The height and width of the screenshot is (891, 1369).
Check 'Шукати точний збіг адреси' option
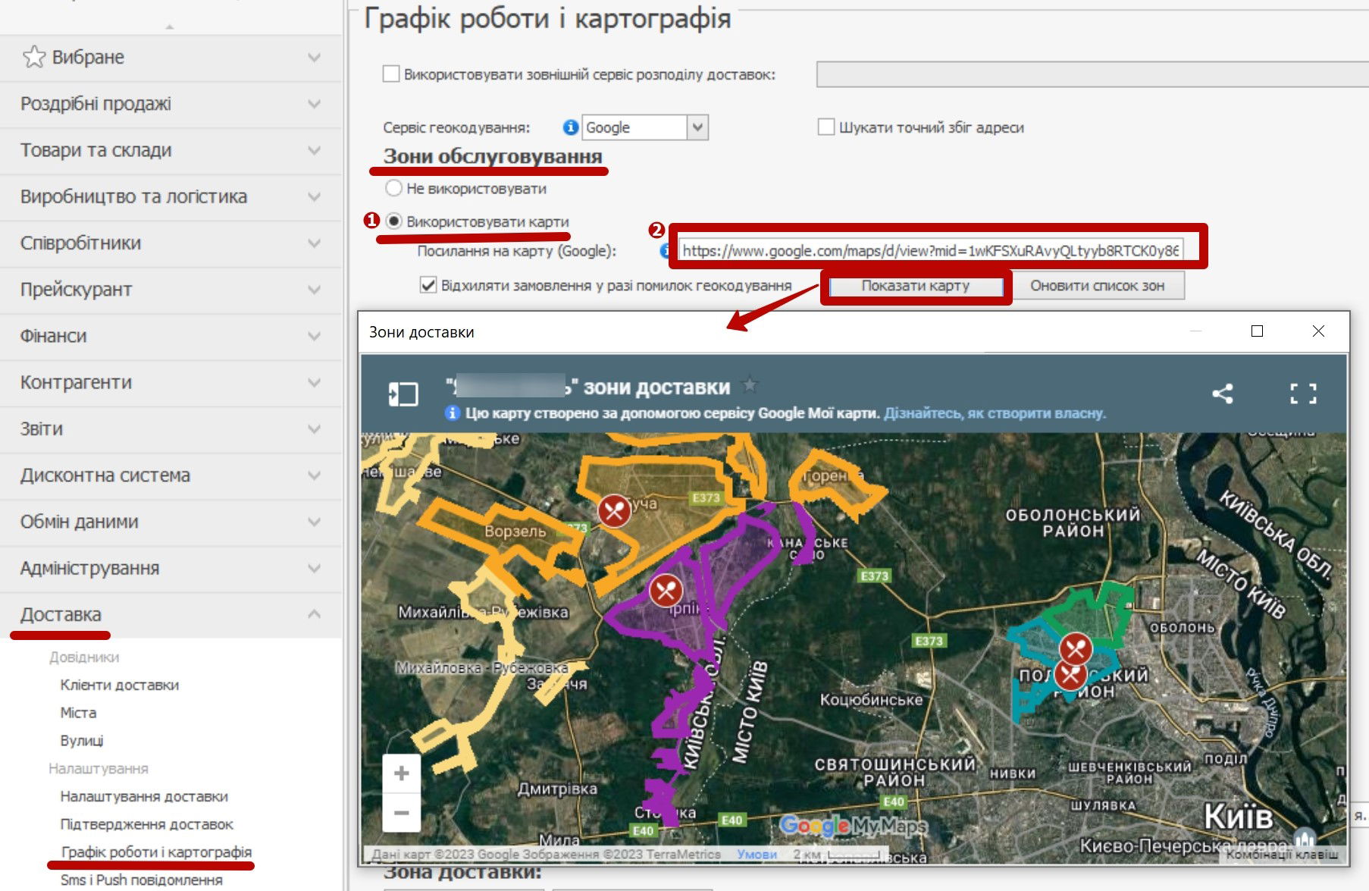[x=826, y=127]
